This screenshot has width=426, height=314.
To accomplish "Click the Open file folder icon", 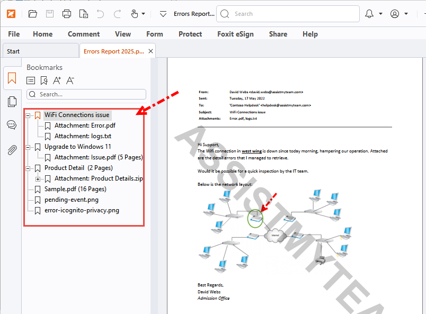I will pos(32,14).
